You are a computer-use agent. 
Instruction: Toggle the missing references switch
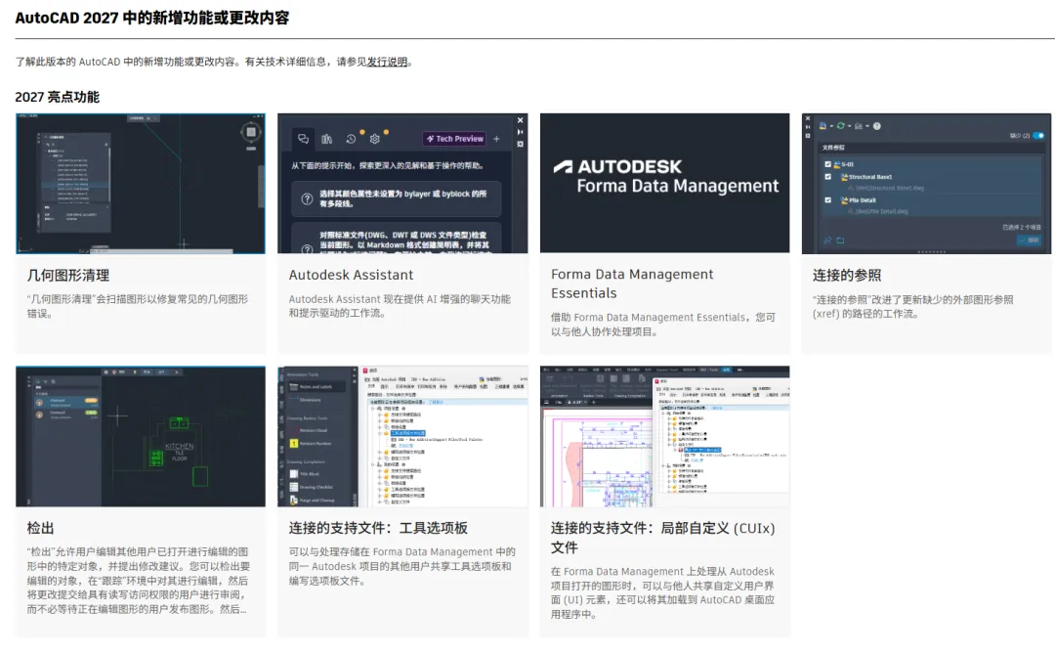(1038, 135)
